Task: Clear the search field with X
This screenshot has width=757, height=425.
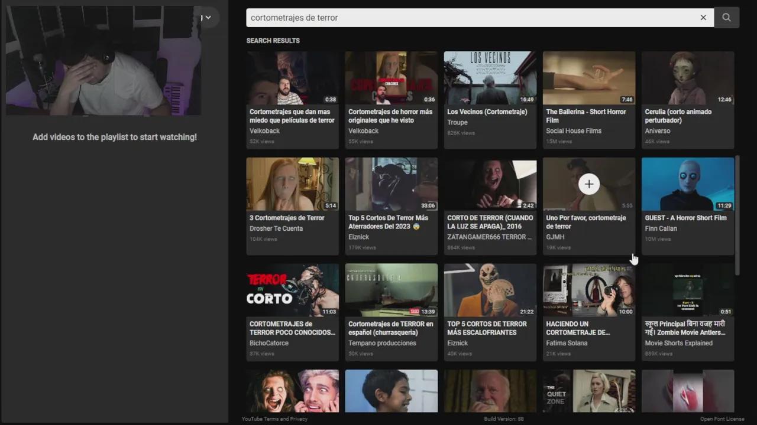Action: [x=703, y=18]
